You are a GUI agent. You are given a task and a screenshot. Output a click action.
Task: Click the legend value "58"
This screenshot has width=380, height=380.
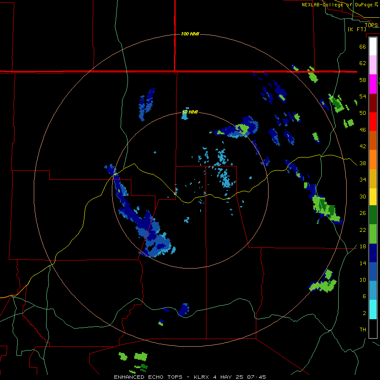click(x=363, y=80)
